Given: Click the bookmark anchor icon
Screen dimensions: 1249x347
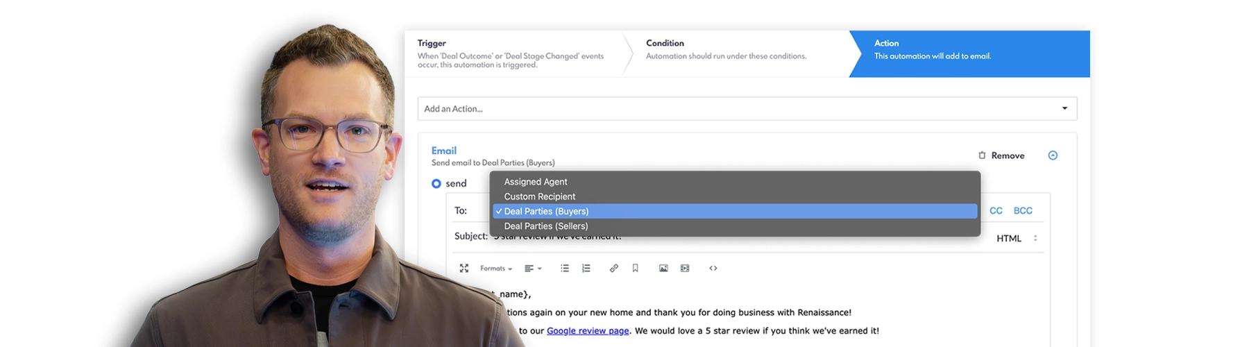Looking at the screenshot, I should click(635, 269).
